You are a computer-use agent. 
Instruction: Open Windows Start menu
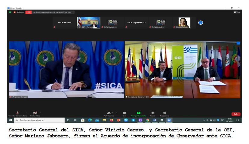click(x=11, y=120)
